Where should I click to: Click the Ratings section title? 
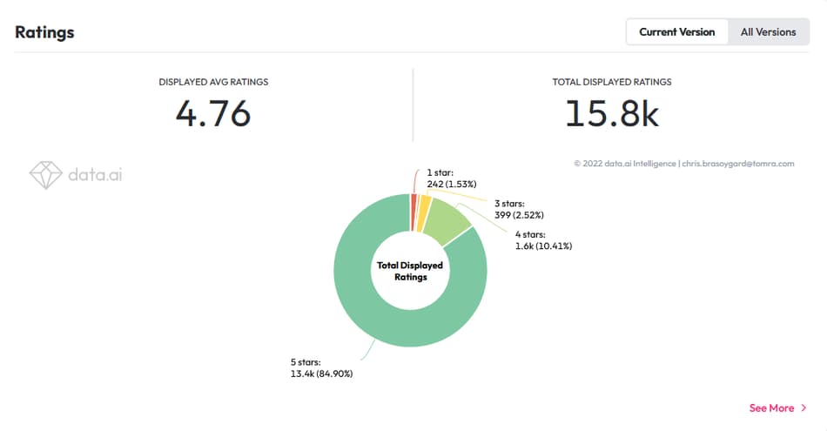click(x=44, y=32)
